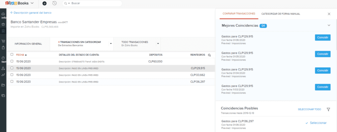This screenshot has width=337, height=132.
Task: Click Coincidir for expense dated 01/05/2020
Action: click(x=323, y=54)
